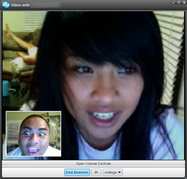
Task: Minimize the AIM video window
Action: coord(173,3)
